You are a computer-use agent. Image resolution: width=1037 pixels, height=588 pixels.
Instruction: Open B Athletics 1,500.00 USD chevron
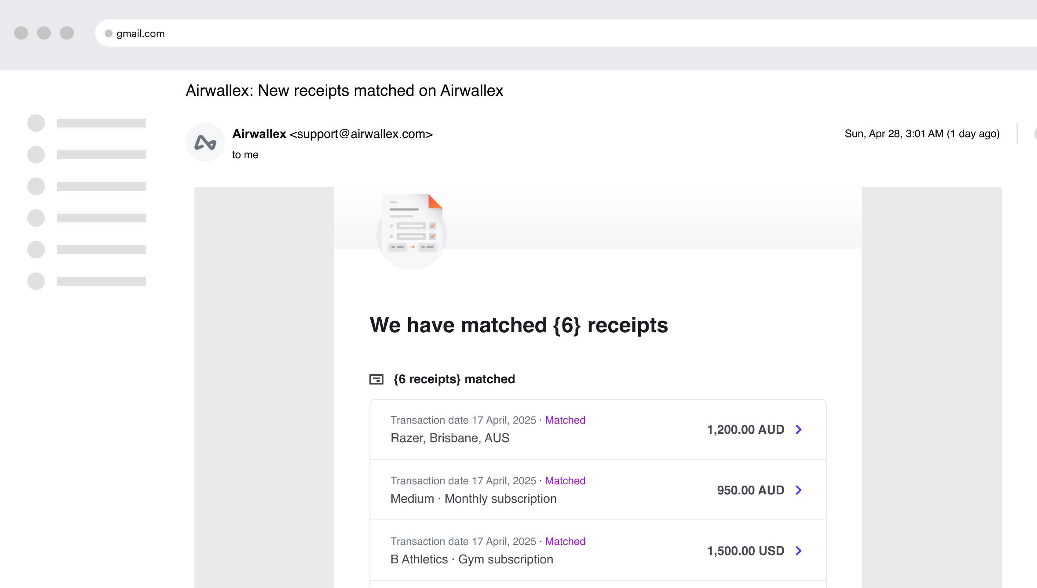tap(799, 551)
